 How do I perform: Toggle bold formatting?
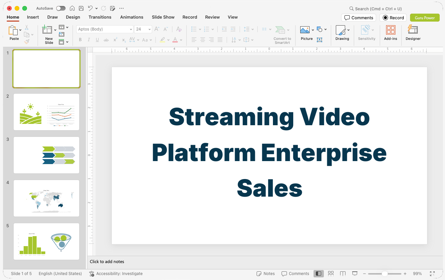pyautogui.click(x=80, y=40)
